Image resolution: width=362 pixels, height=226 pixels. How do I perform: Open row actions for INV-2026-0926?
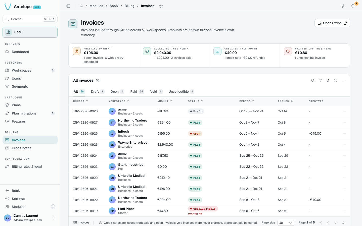[x=344, y=134]
